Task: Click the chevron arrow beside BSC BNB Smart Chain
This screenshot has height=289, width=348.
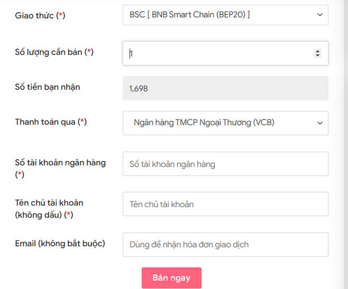Action: pyautogui.click(x=320, y=15)
